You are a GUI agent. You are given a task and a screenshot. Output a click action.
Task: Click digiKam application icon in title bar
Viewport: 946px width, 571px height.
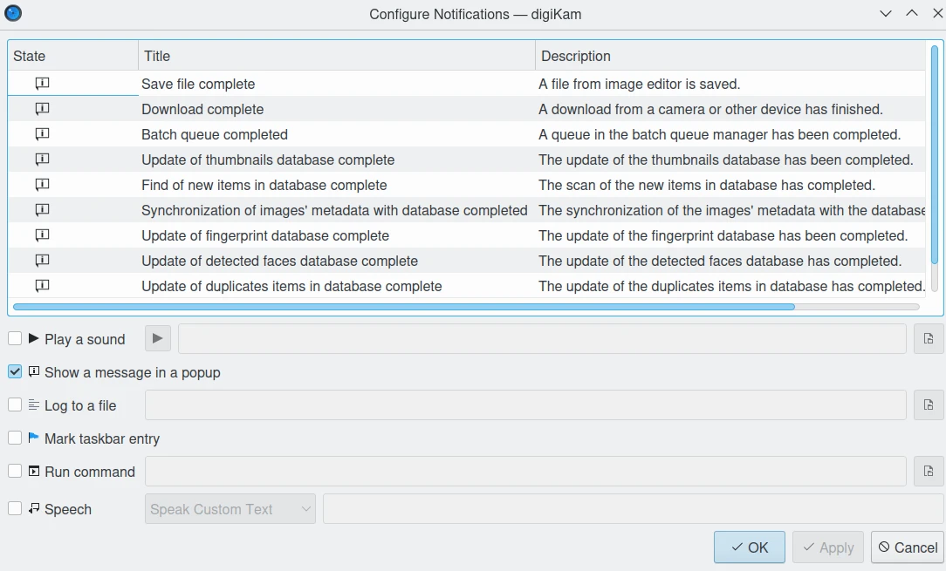click(13, 13)
